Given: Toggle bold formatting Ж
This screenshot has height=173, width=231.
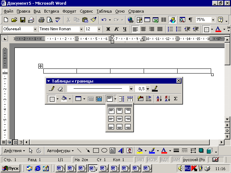Looking at the screenshot, I should tap(108, 29).
